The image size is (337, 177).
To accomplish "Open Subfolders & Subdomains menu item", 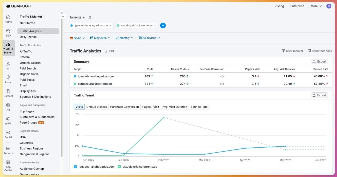I will [x=37, y=117].
